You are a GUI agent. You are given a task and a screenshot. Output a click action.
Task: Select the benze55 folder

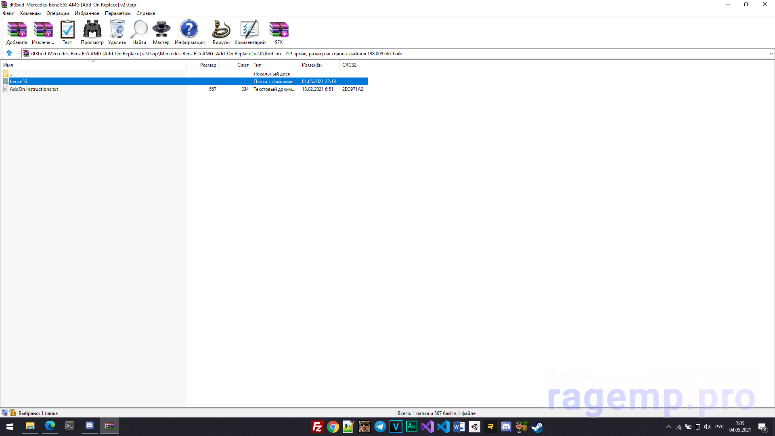coord(184,82)
